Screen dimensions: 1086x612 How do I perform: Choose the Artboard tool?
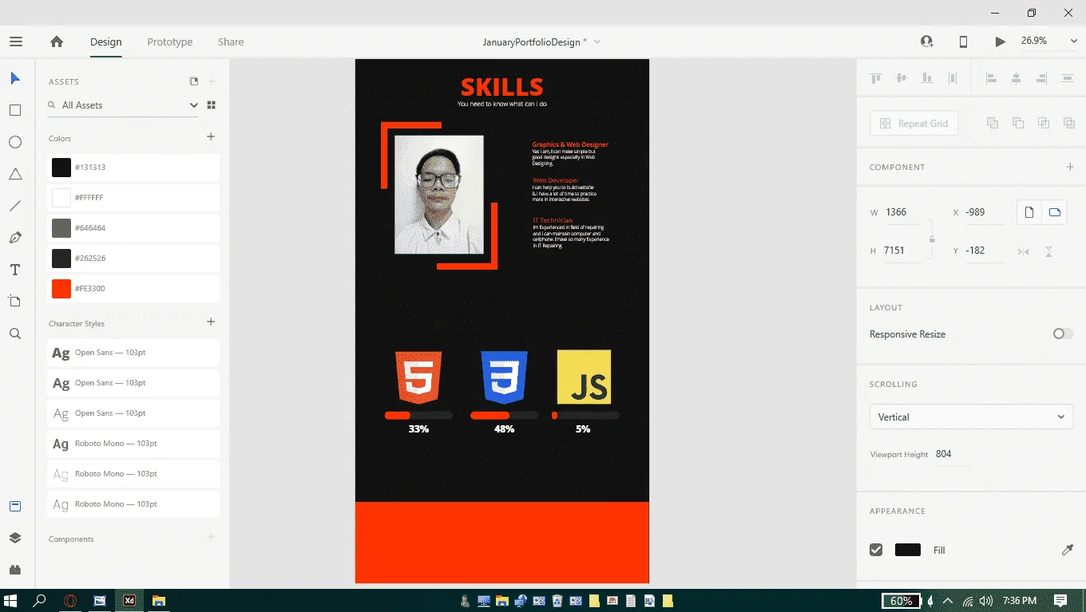[x=15, y=302]
